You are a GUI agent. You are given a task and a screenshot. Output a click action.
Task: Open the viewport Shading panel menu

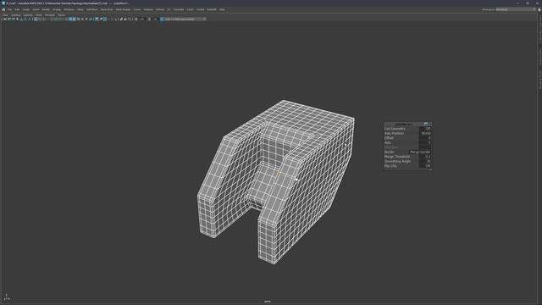16,15
